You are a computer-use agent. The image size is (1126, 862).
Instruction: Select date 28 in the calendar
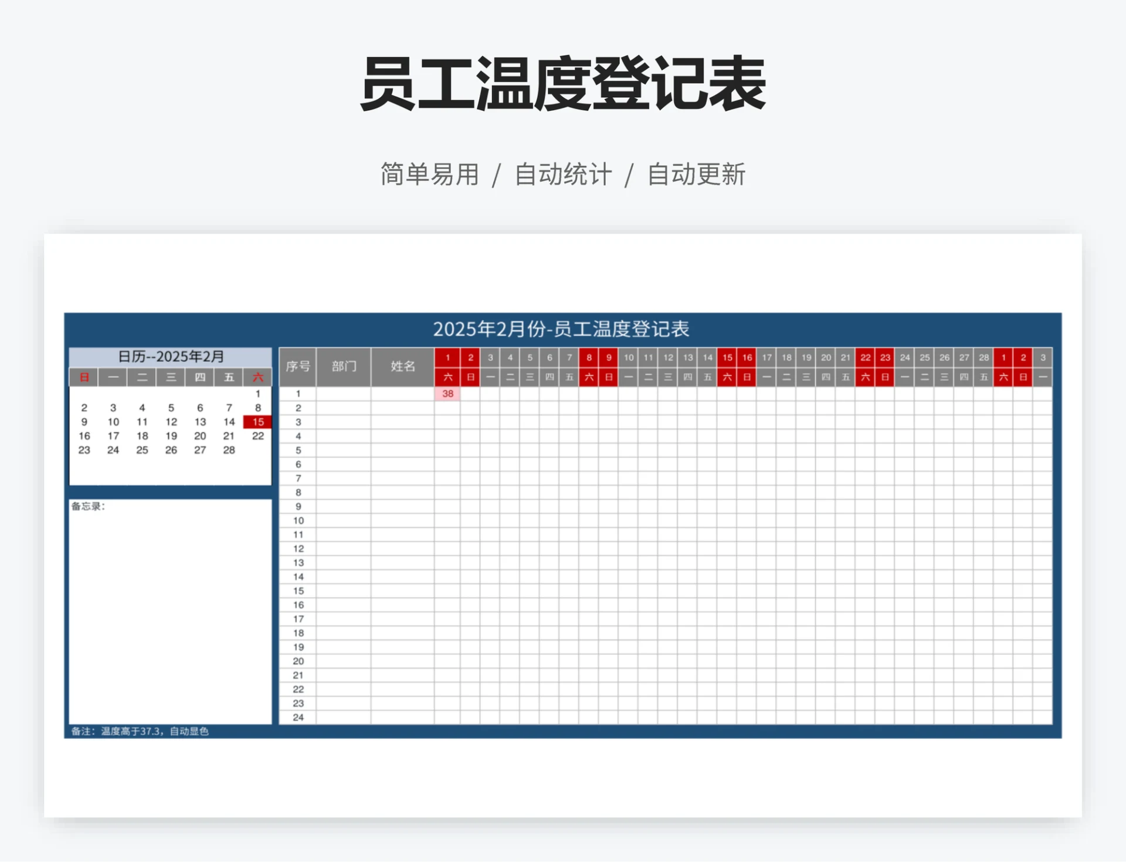pyautogui.click(x=229, y=450)
